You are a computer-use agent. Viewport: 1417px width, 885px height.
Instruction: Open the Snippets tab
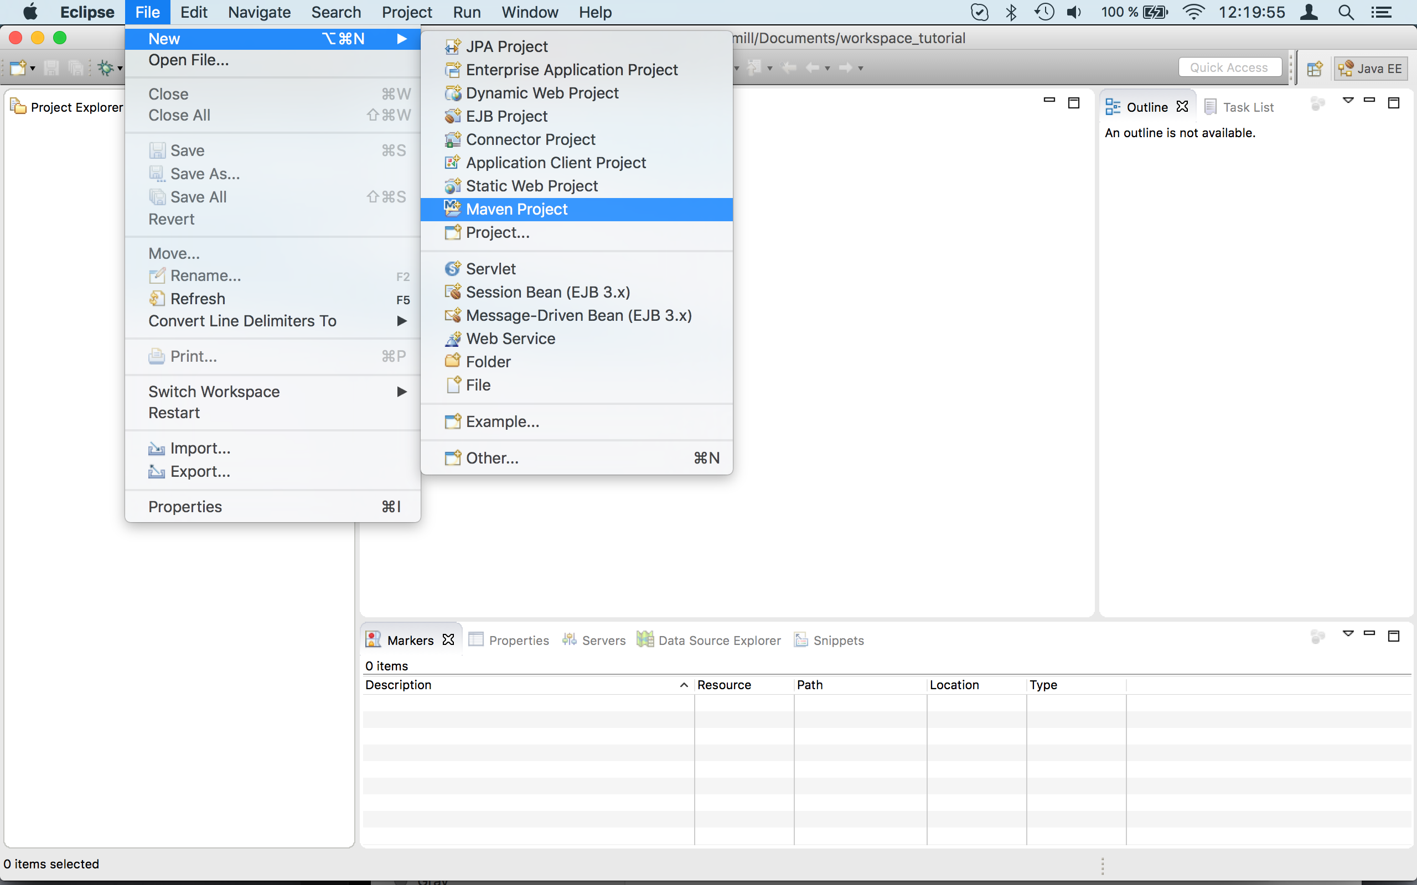[x=829, y=641]
